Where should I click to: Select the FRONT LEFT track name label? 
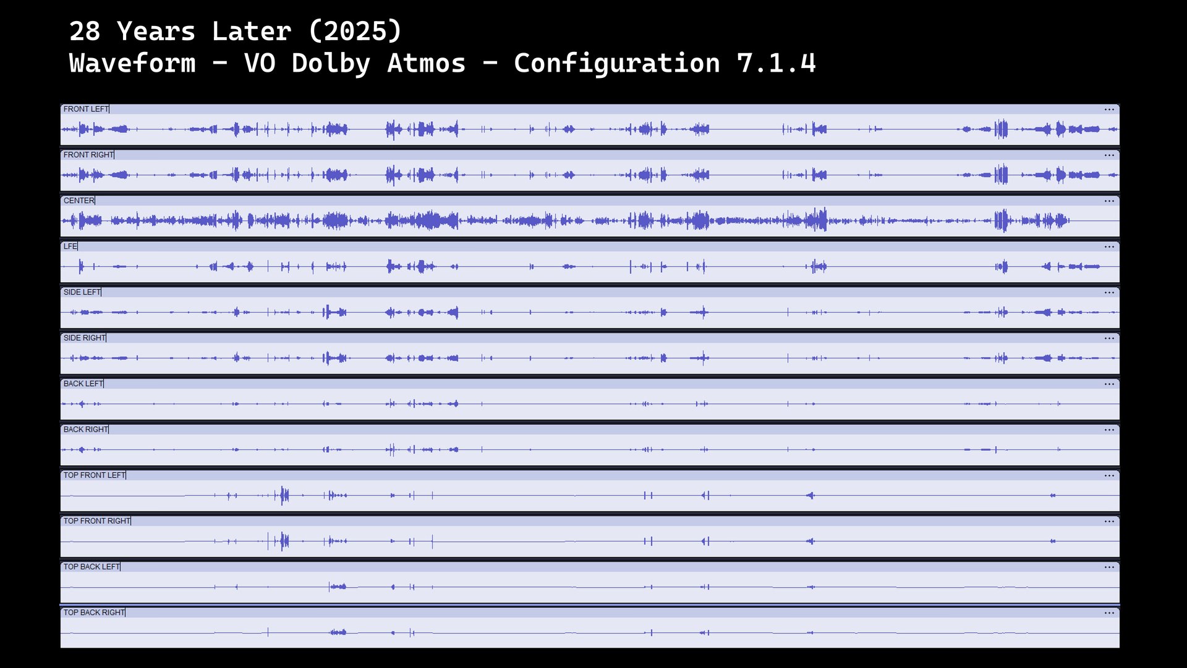click(x=86, y=109)
